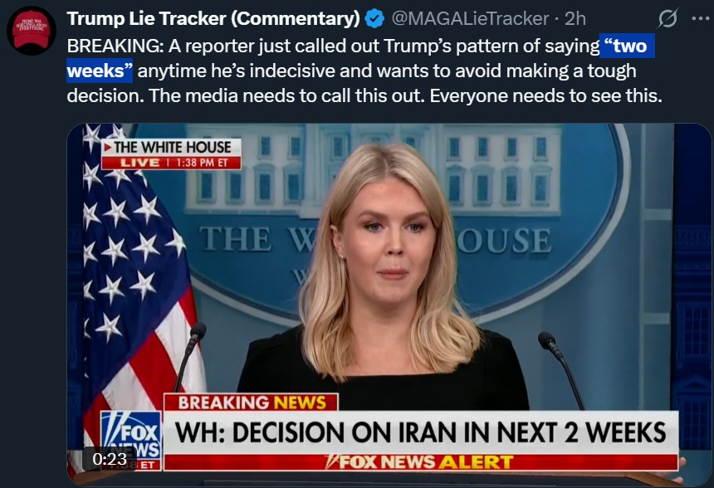Image resolution: width=714 pixels, height=488 pixels.
Task: Click the Fox News logo in video
Action: point(131,435)
